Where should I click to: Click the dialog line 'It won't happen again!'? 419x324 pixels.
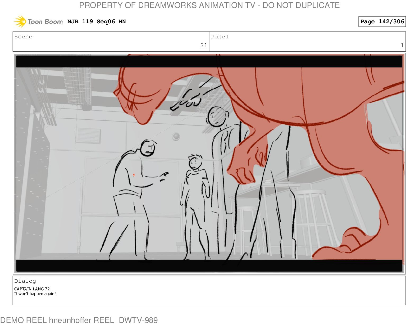pyautogui.click(x=35, y=294)
